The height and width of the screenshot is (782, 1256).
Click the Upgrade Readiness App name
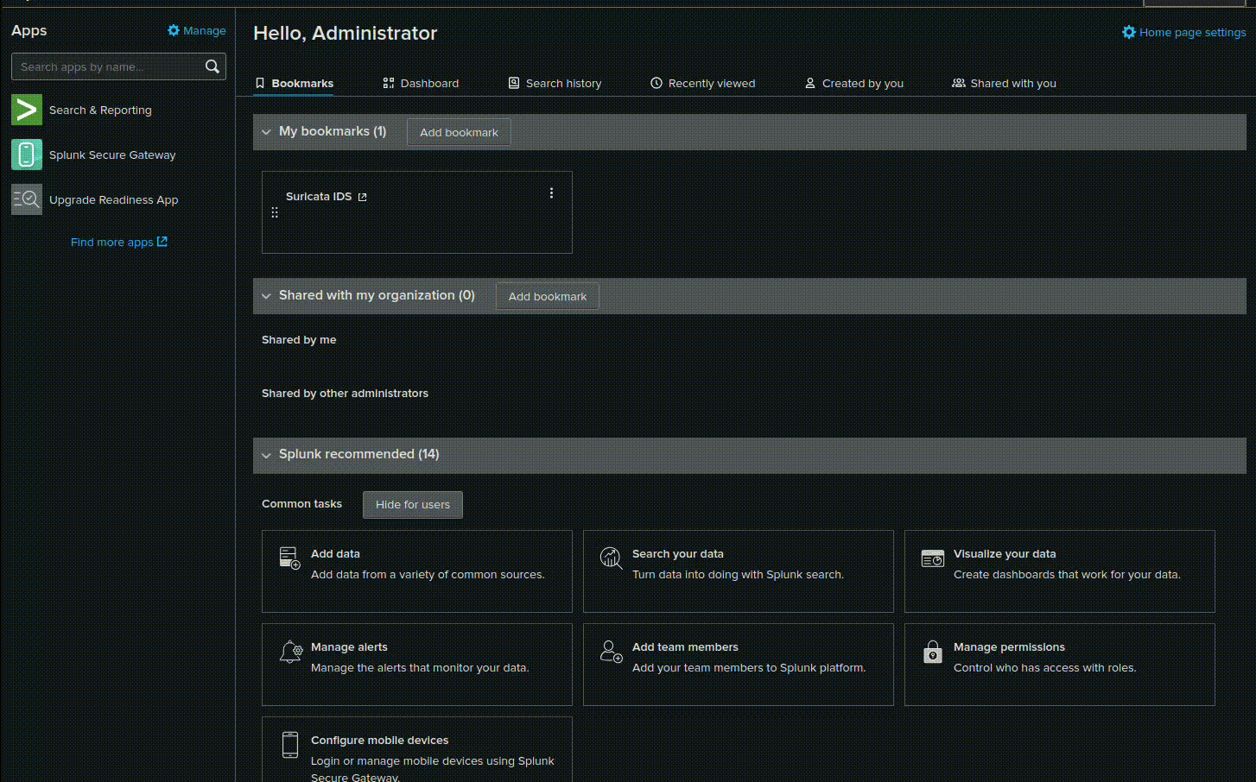click(113, 199)
